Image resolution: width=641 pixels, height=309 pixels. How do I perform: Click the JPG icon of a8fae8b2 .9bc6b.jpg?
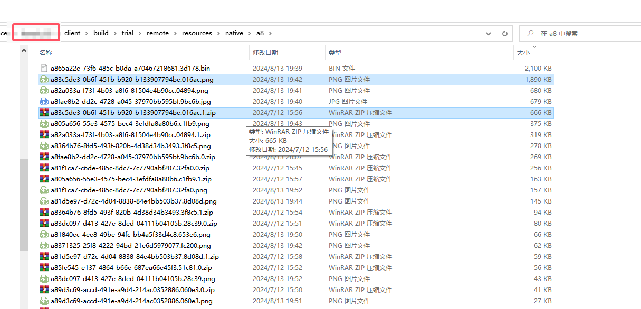(x=44, y=101)
